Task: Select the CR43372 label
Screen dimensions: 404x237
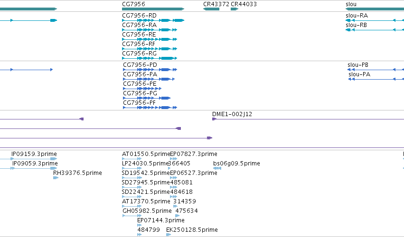Action: [x=216, y=4]
